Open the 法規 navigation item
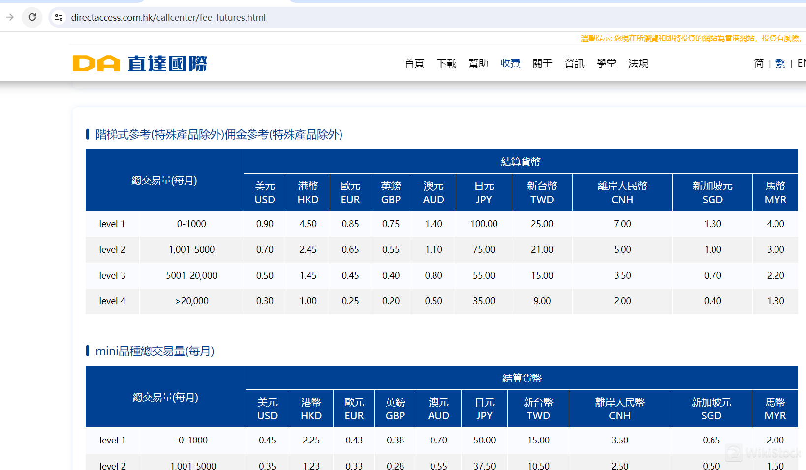Screen dimensions: 806x470 (638, 63)
